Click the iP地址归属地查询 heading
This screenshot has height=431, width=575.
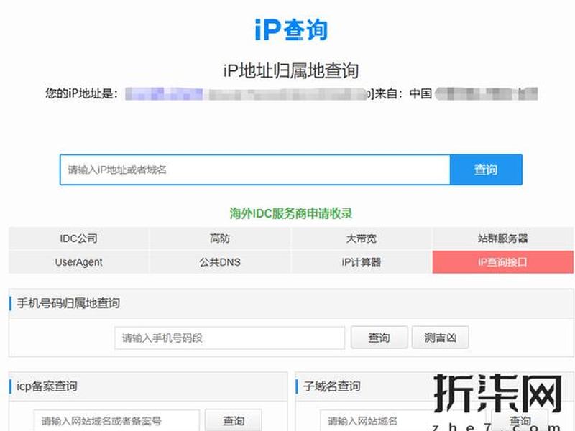291,70
